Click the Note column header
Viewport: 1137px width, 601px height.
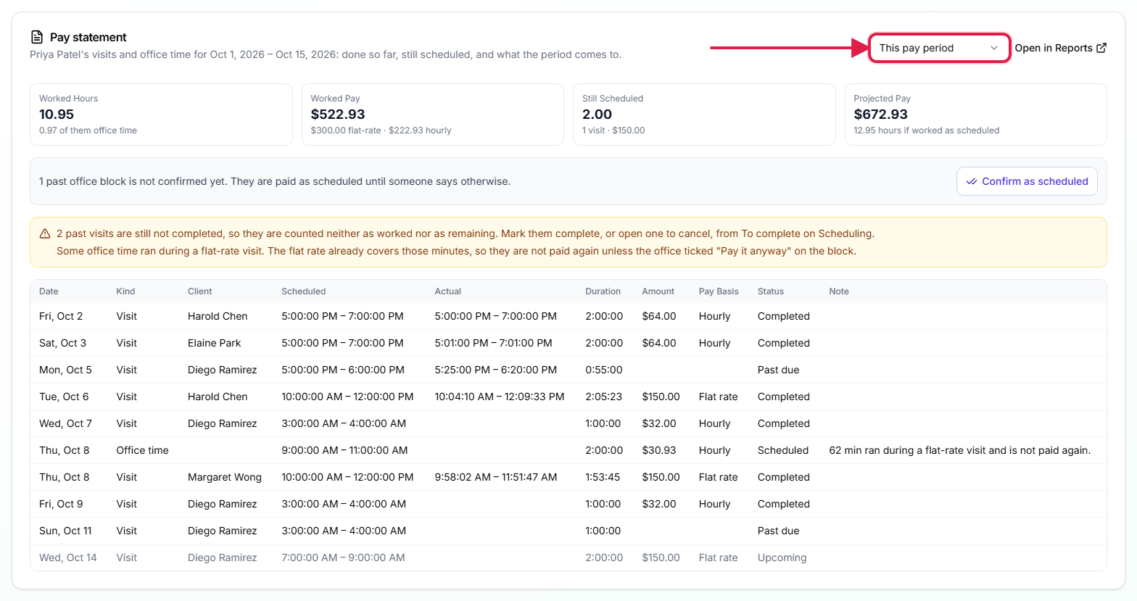839,291
